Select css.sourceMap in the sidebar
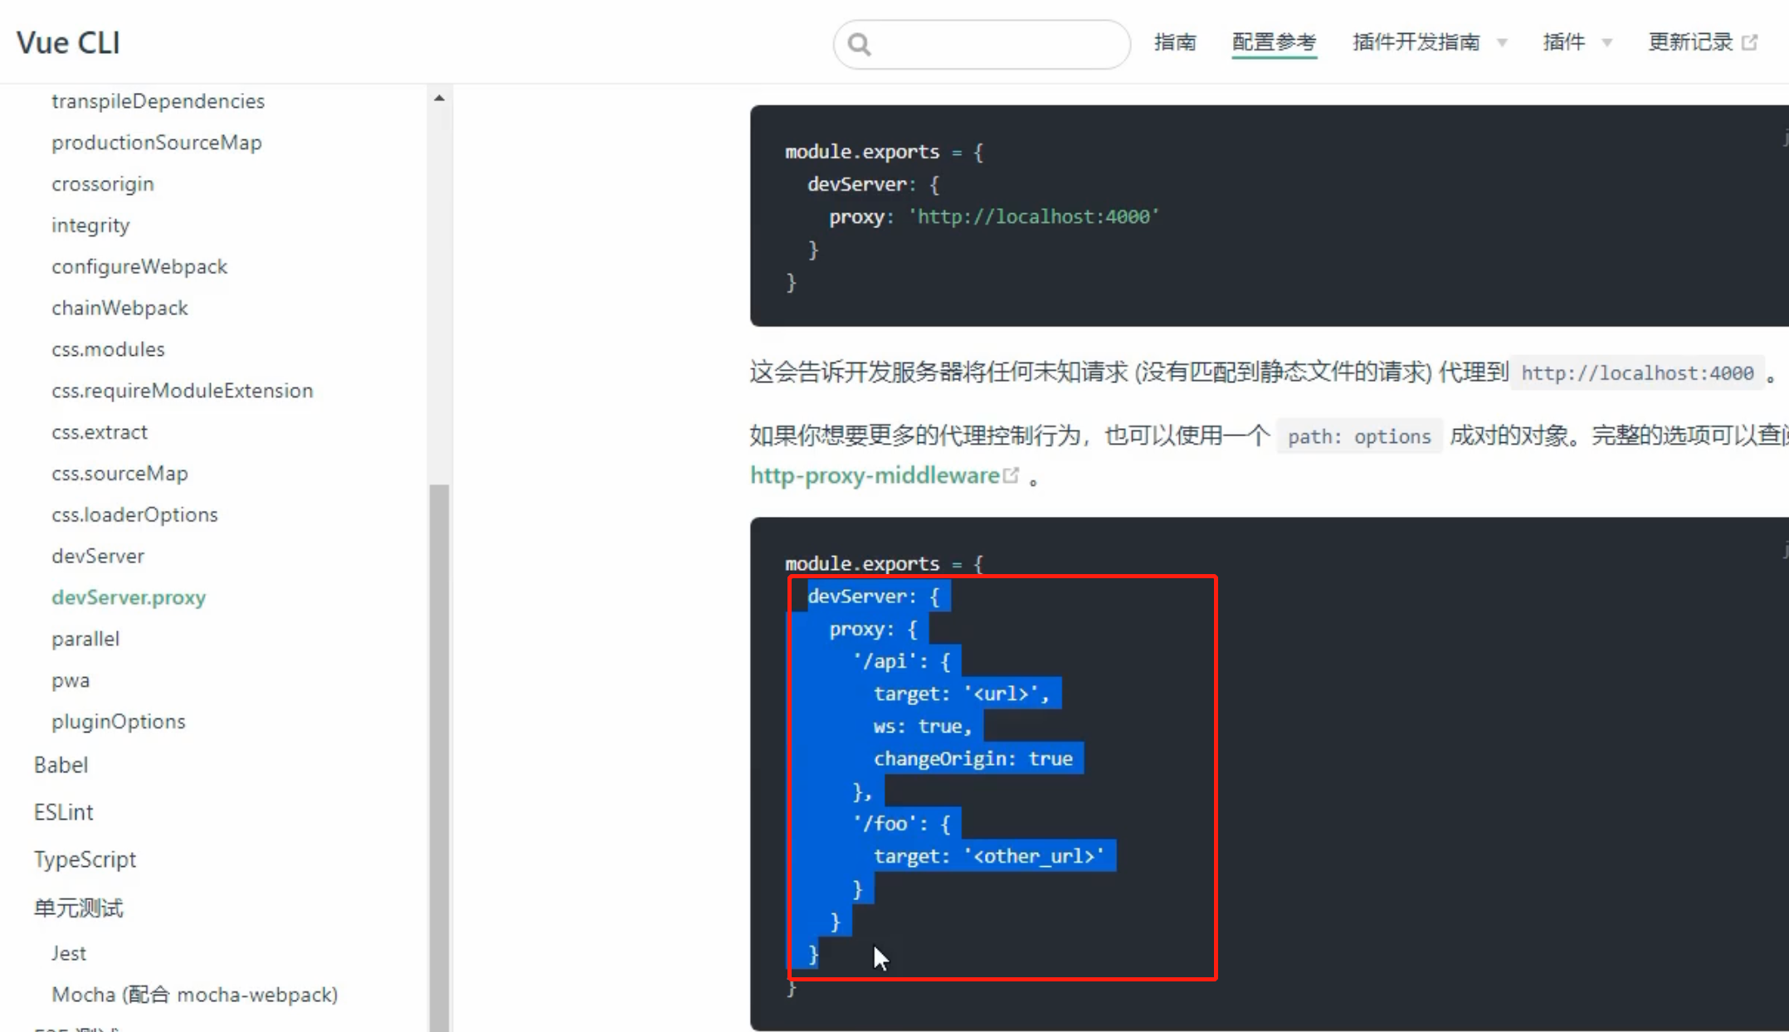The height and width of the screenshot is (1032, 1789). tap(119, 474)
